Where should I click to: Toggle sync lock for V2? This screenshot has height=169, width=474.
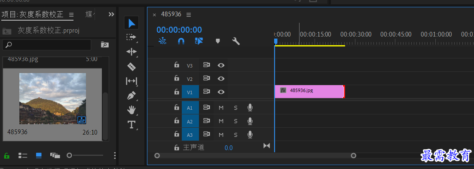[206, 78]
